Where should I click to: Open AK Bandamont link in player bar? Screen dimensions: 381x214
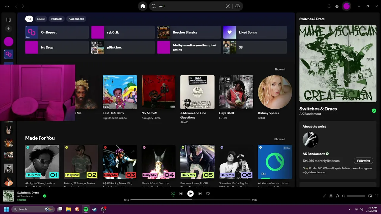(25, 196)
